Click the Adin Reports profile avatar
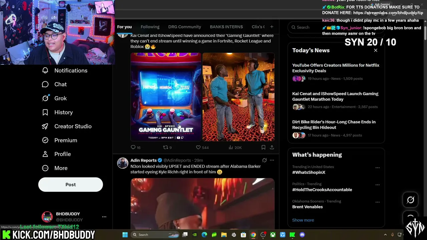This screenshot has width=427, height=240. [x=123, y=163]
